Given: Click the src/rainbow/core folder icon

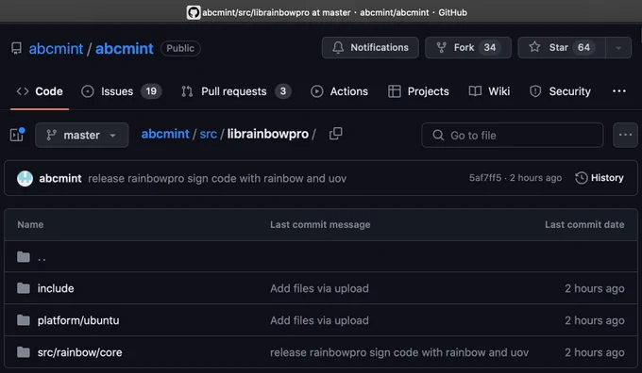Looking at the screenshot, I should [x=24, y=352].
